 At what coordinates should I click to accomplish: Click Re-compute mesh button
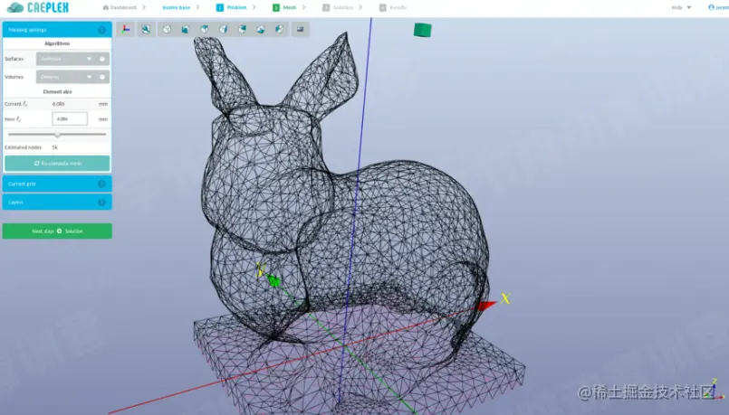[57, 164]
